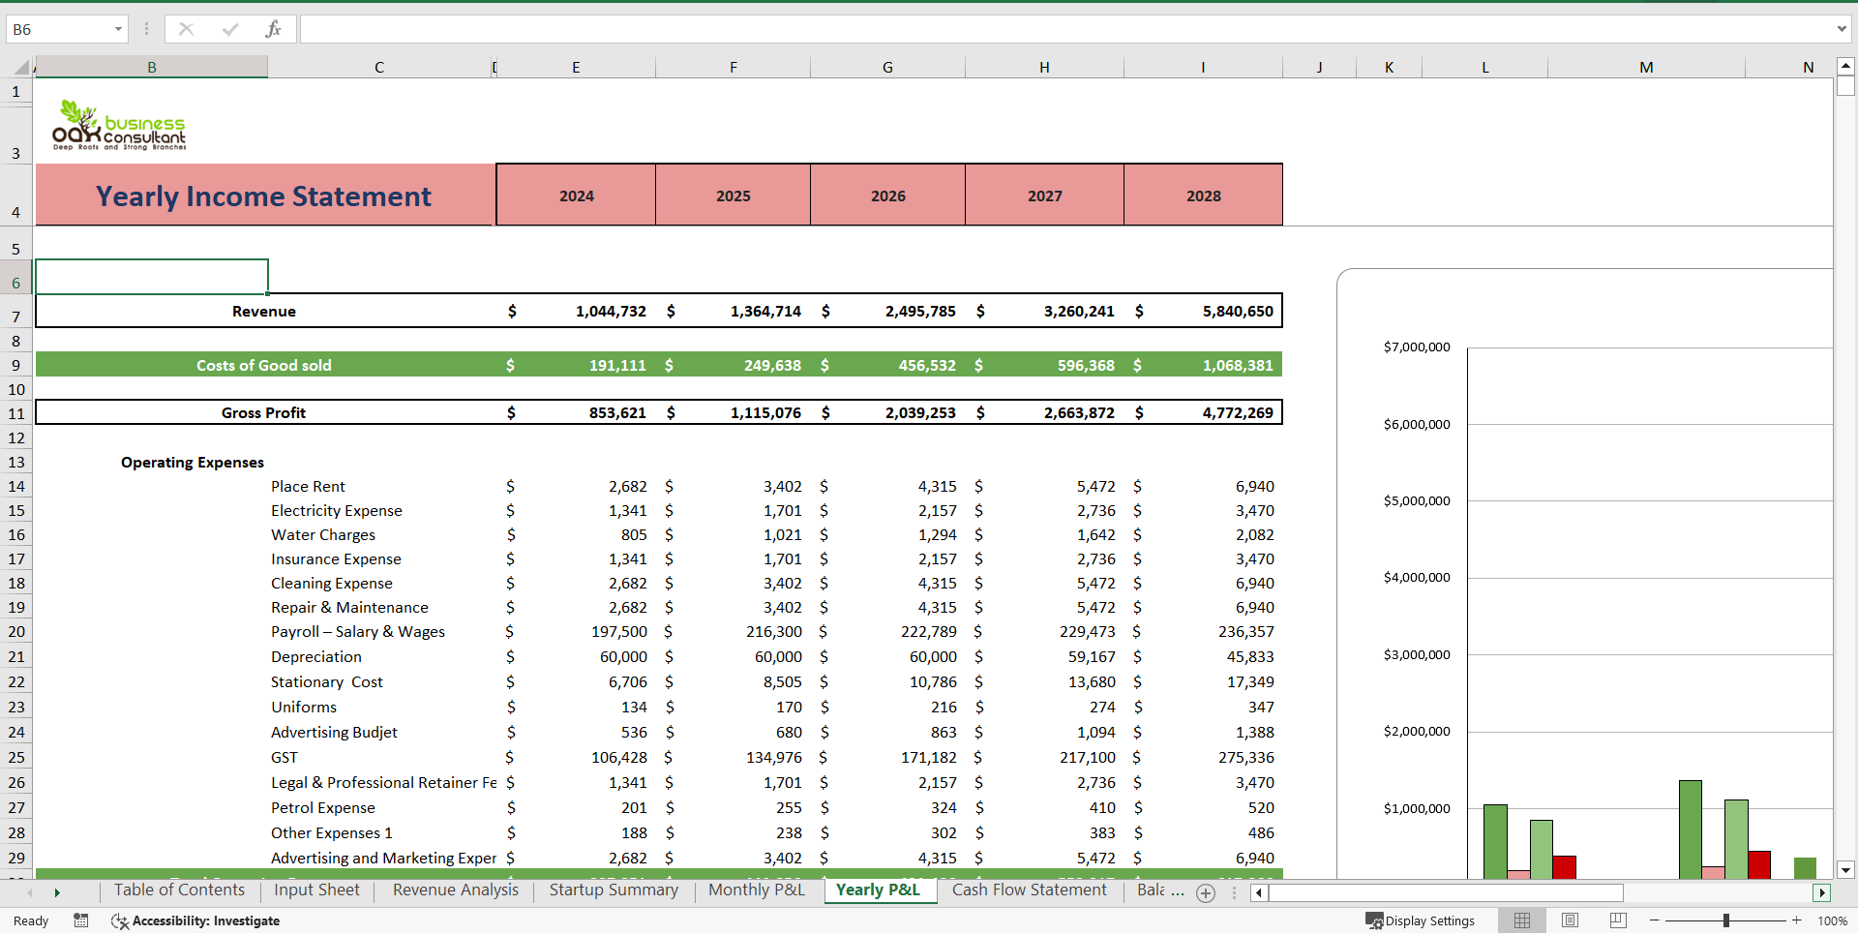Select column M header
This screenshot has width=1858, height=935.
[x=1646, y=68]
